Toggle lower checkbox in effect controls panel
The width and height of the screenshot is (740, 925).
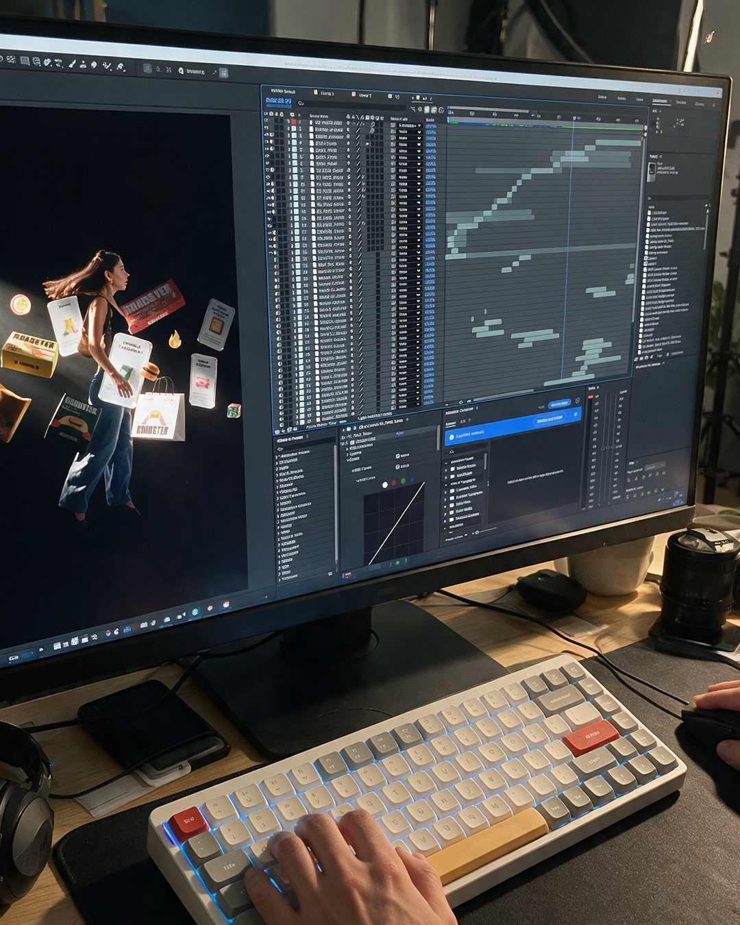396,467
